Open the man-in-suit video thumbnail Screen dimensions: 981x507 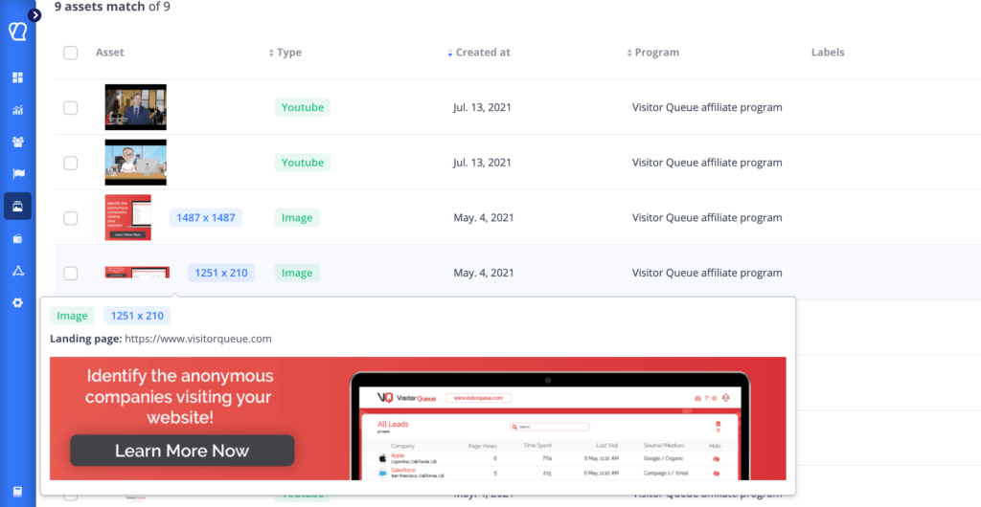coord(136,107)
